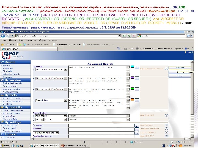The height and width of the screenshot is (148, 198).
Task: Go back with the browser Back arrow
Action: (x=3, y=36)
